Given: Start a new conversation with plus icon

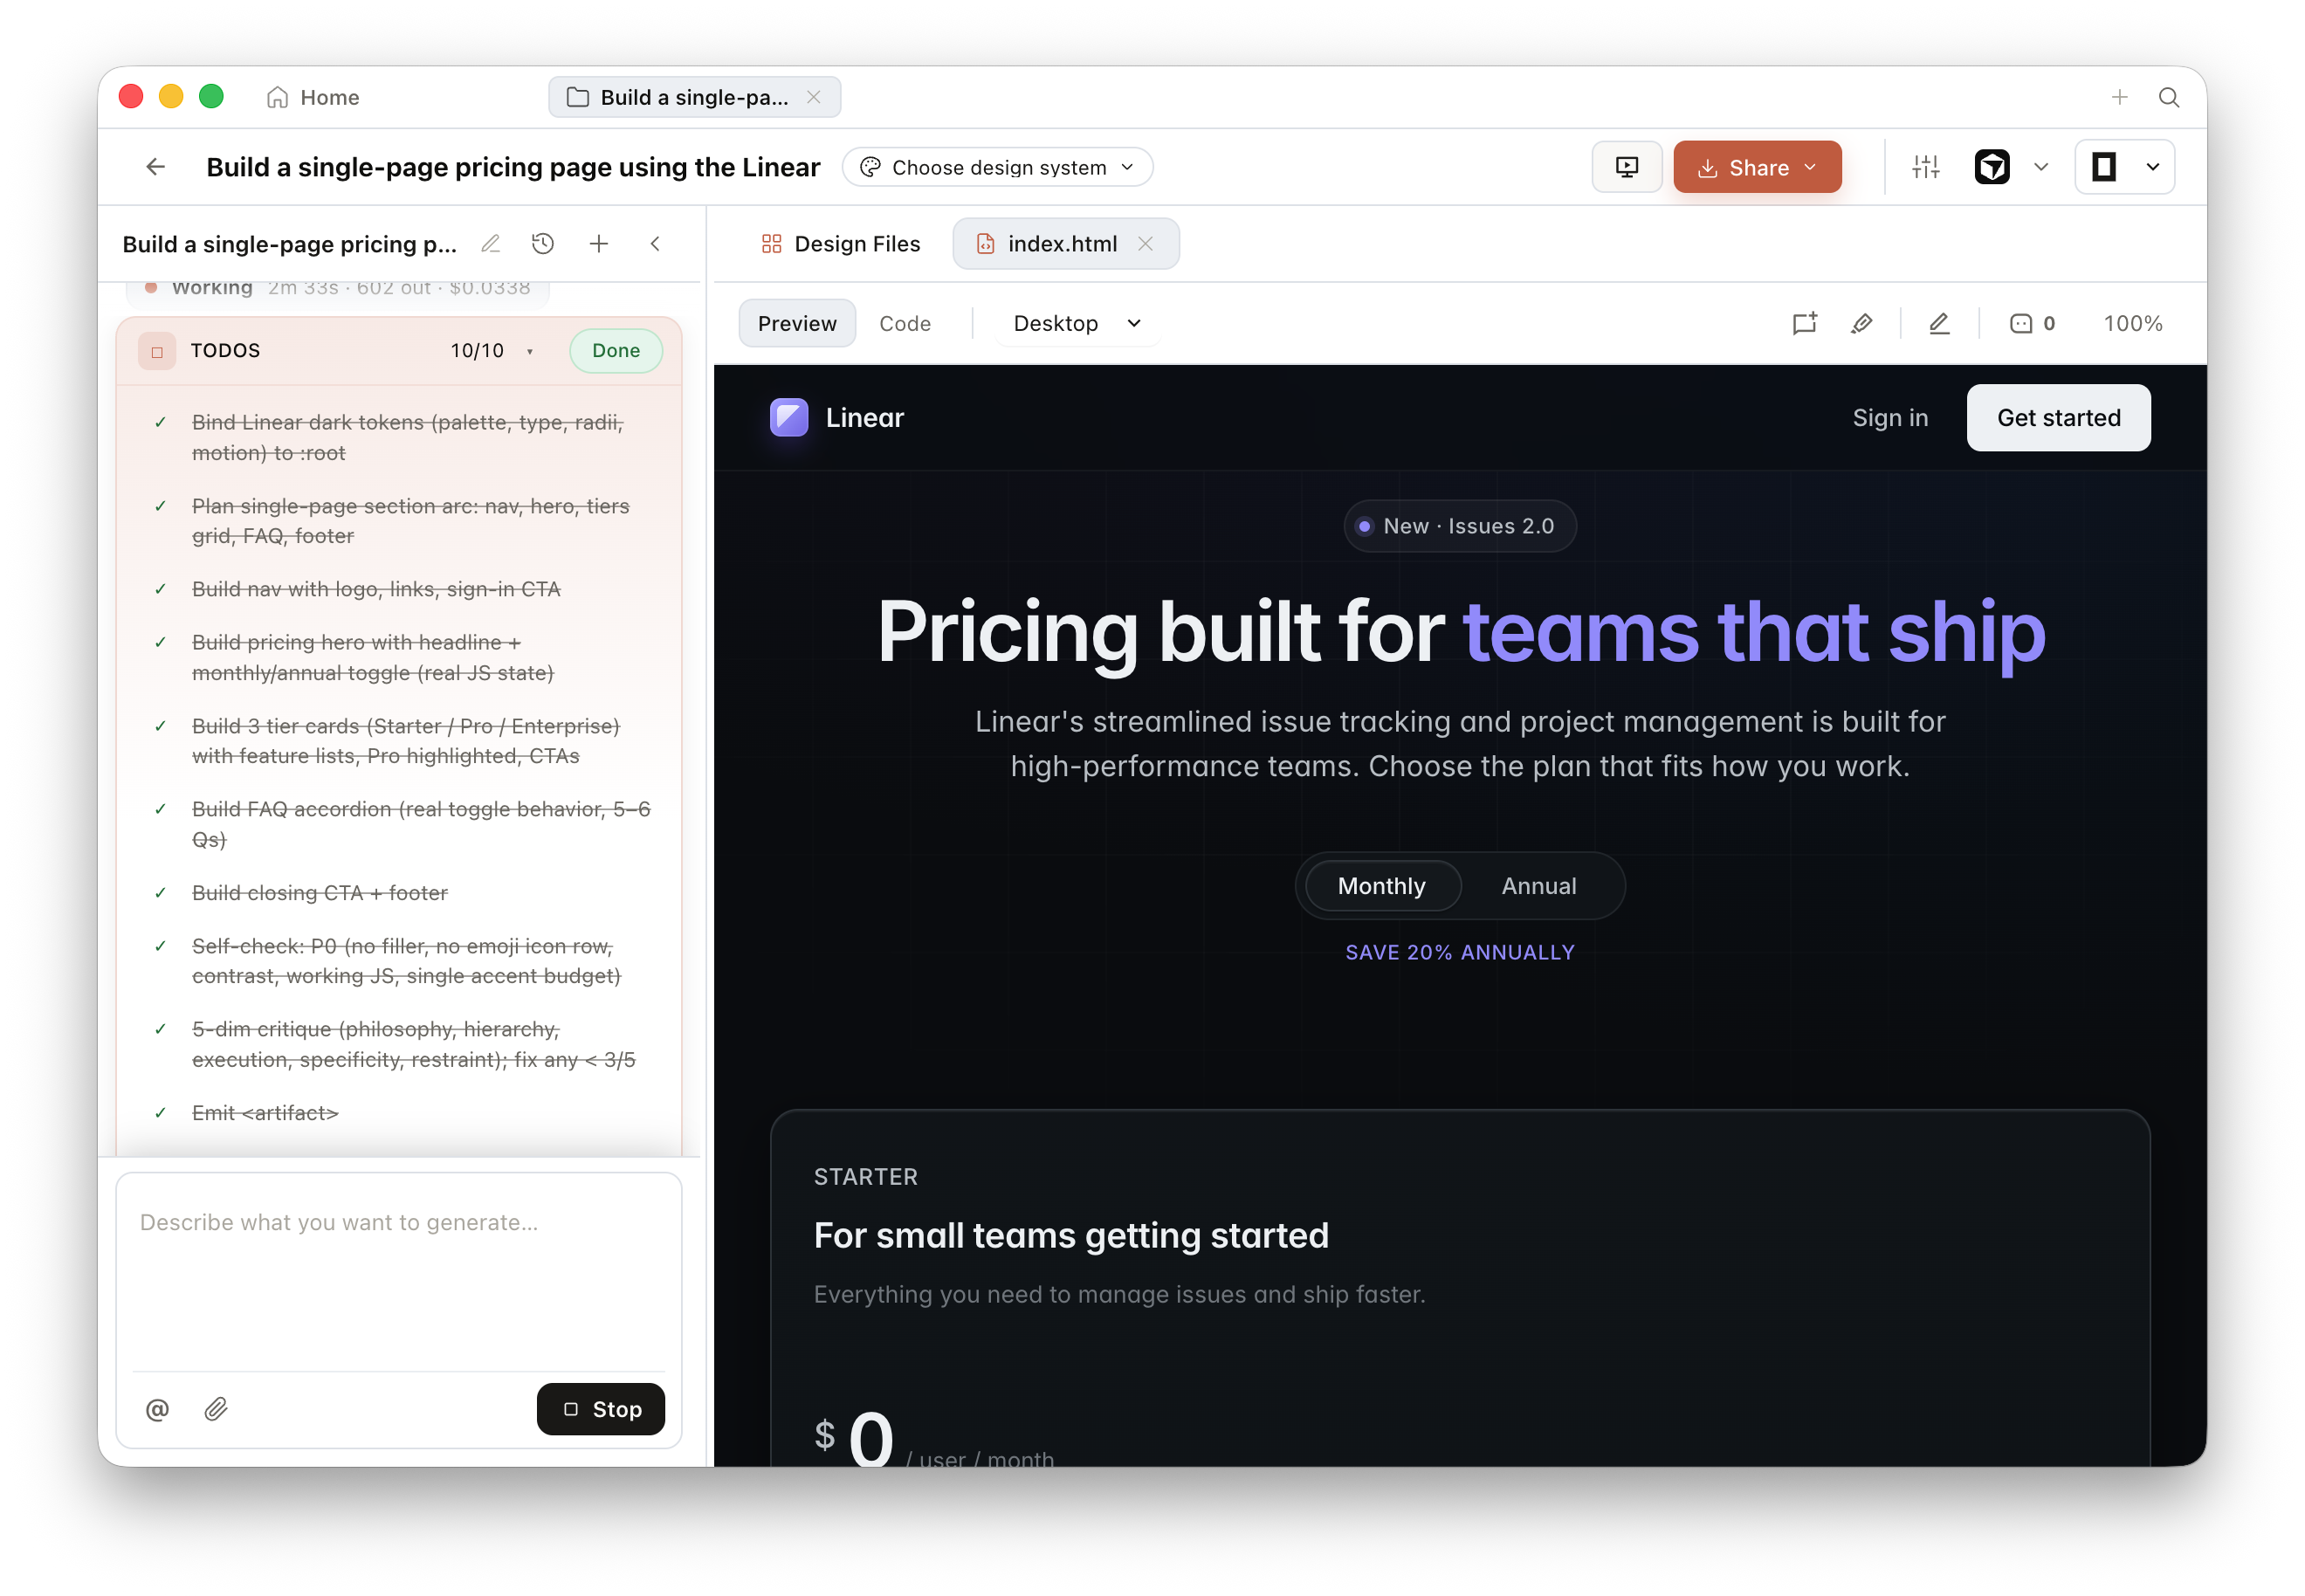Looking at the screenshot, I should tap(598, 244).
